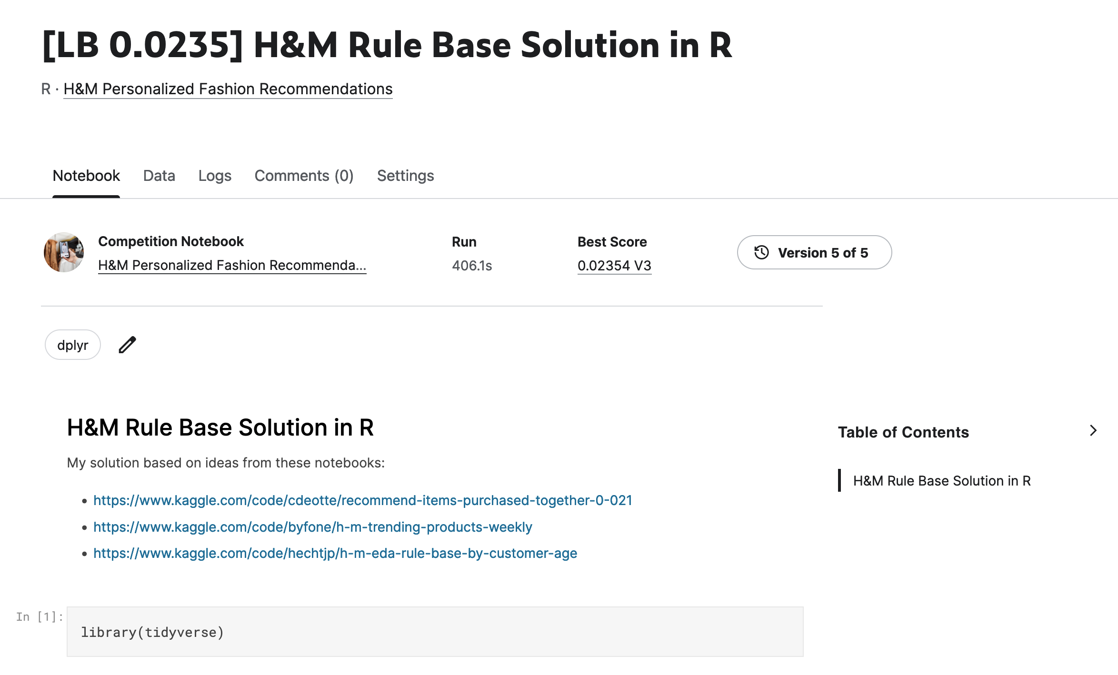Select the Notebook tab
Image resolution: width=1118 pixels, height=675 pixels.
pos(86,176)
